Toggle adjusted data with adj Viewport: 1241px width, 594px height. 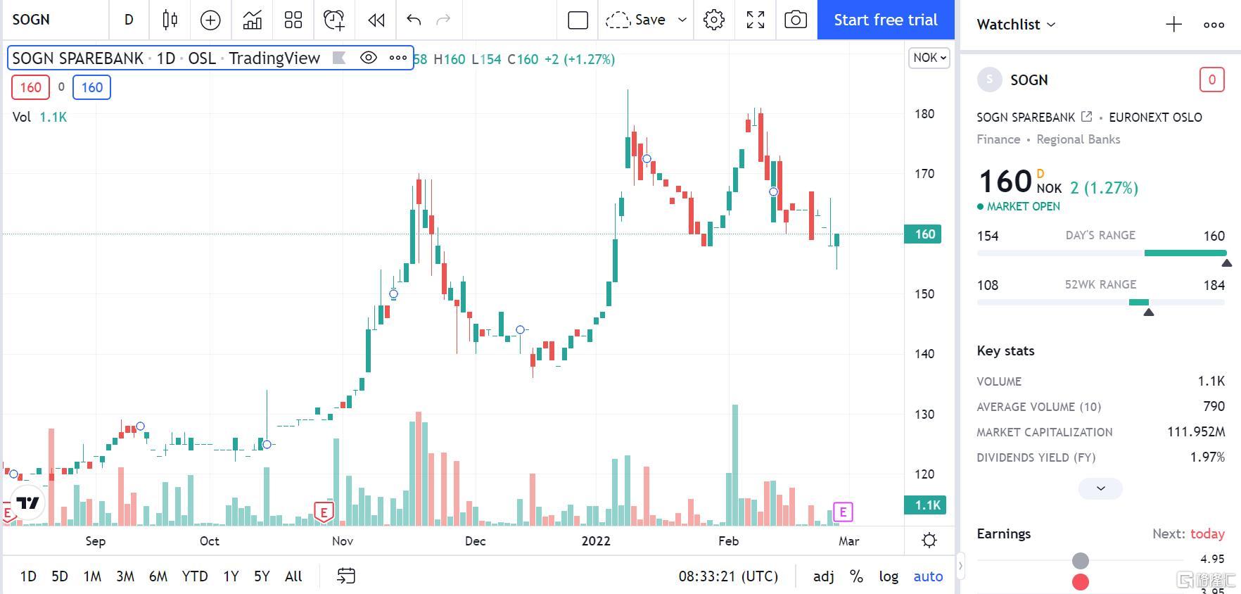tap(824, 576)
